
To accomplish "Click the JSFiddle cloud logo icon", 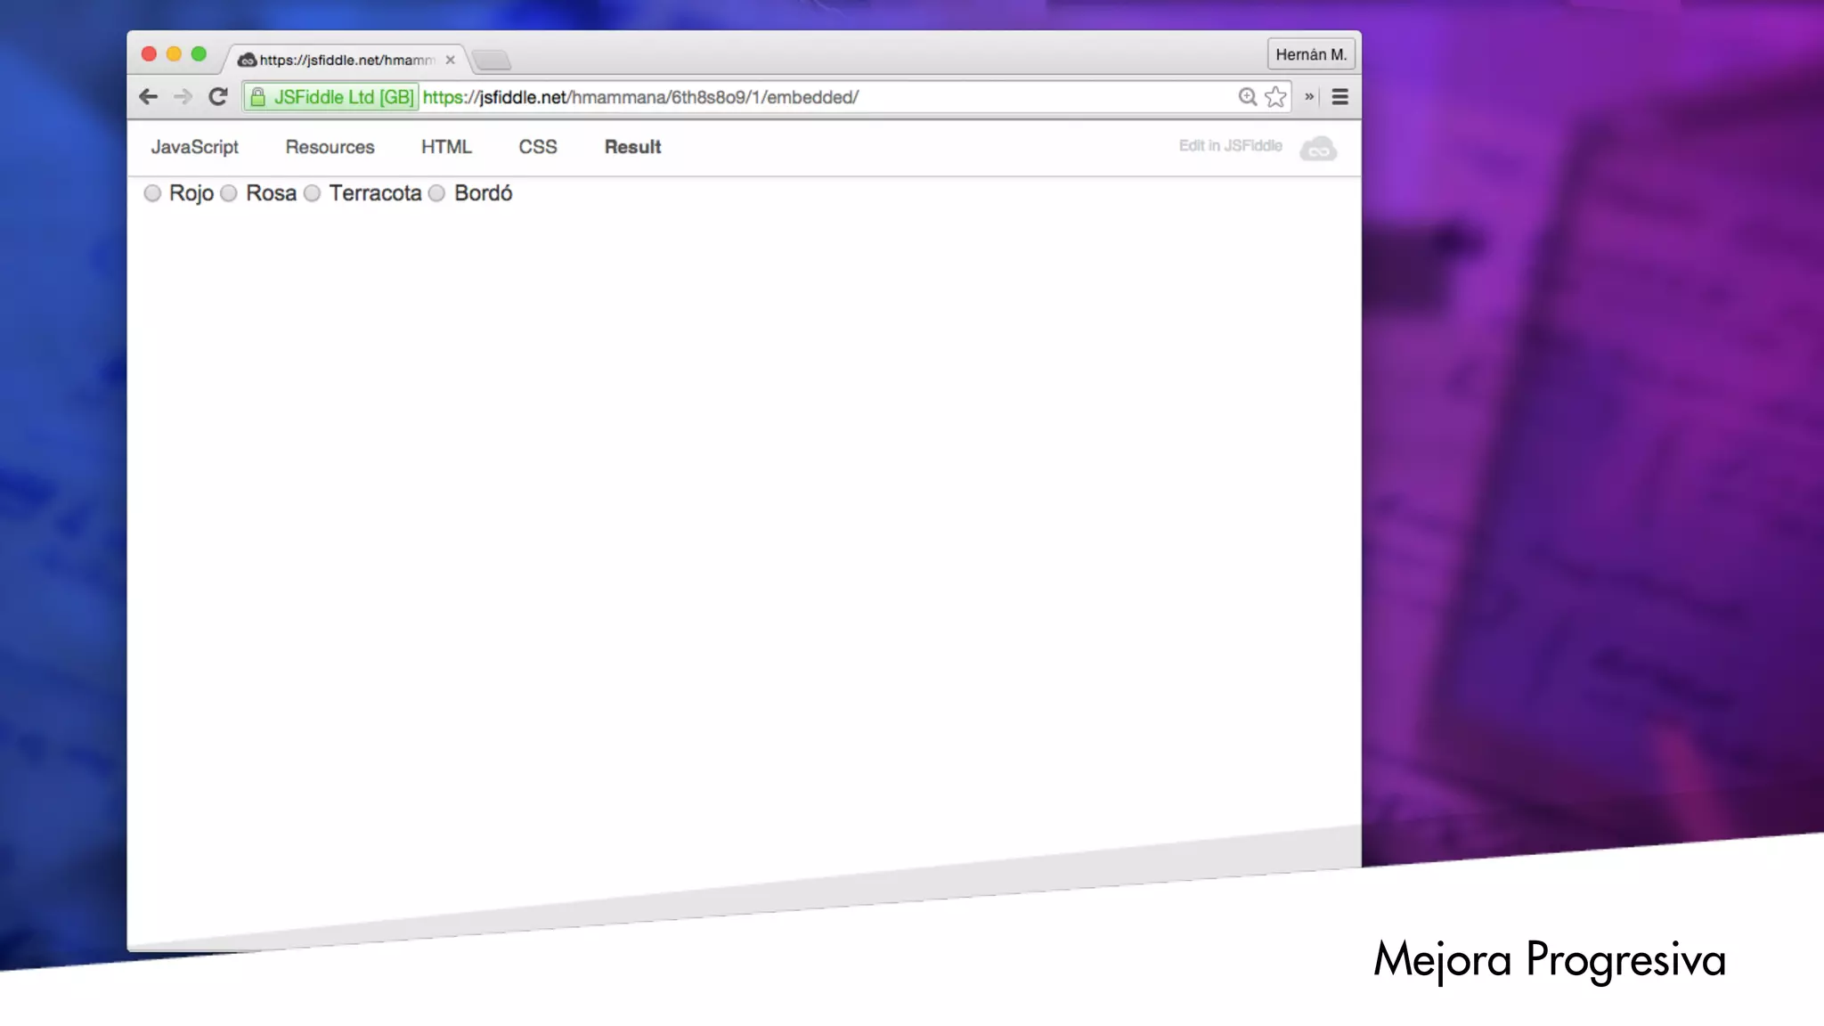I will point(1318,149).
